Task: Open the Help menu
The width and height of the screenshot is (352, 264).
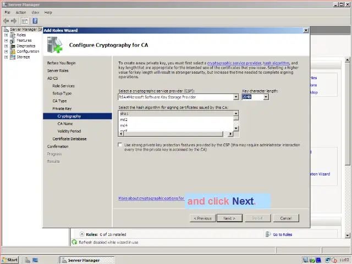Action: click(x=48, y=12)
